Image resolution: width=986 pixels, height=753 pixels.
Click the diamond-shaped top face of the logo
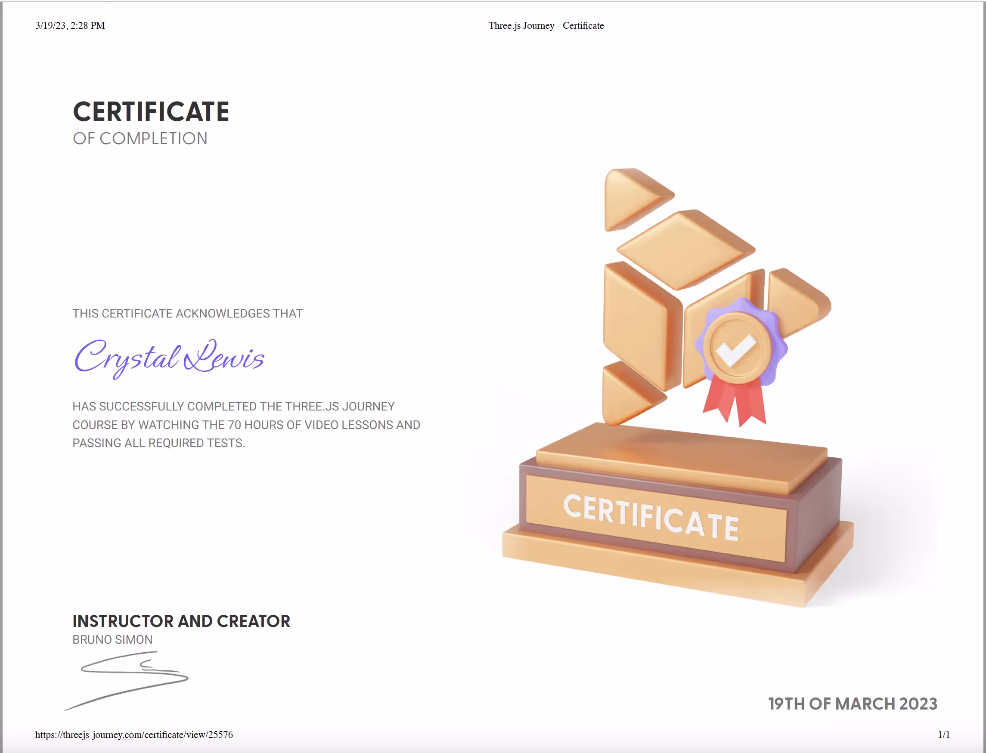(x=686, y=250)
